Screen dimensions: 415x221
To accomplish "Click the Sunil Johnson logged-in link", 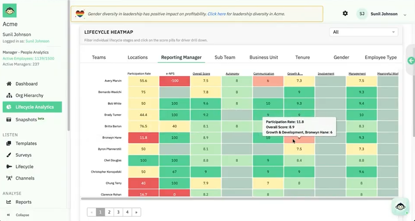I will pyautogui.click(x=37, y=41).
